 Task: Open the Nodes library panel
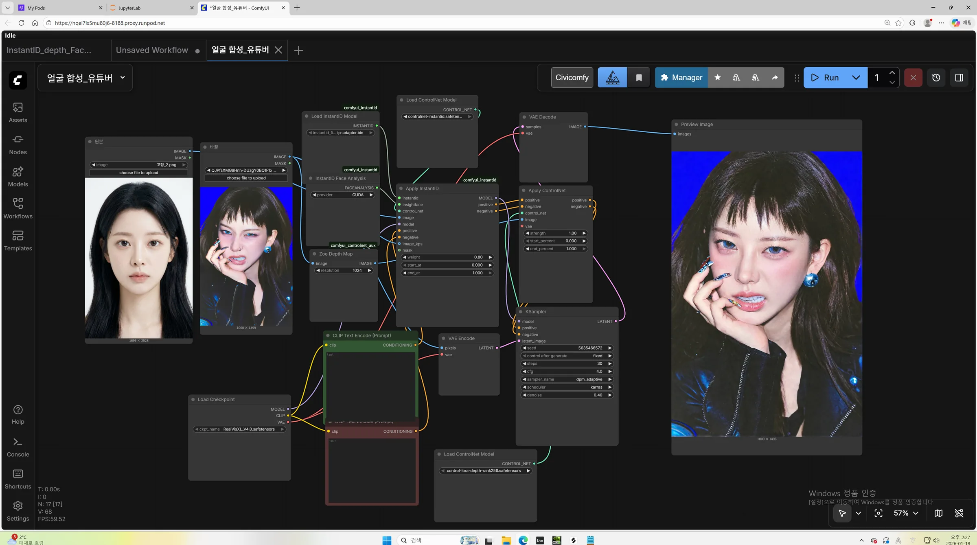tap(18, 144)
